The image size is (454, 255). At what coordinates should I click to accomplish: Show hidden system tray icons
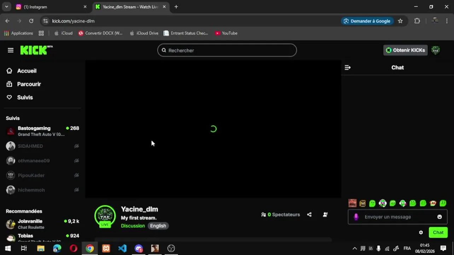pos(355,248)
